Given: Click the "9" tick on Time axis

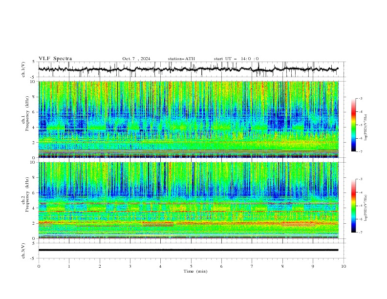Looking at the screenshot, I should [x=313, y=266].
